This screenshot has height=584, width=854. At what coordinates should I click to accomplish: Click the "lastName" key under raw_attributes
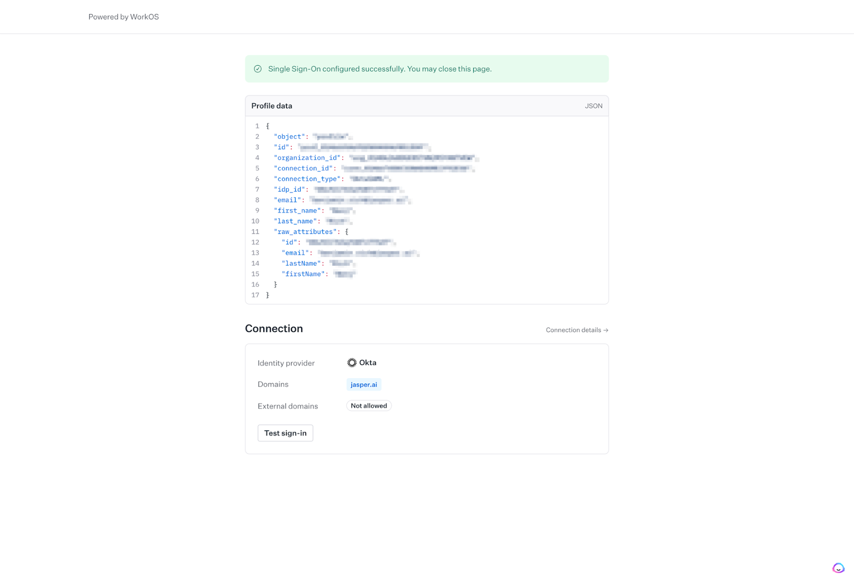(301, 263)
